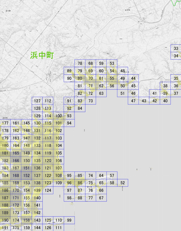Click the green 浜中町 town label
The image size is (181, 231).
42,55
